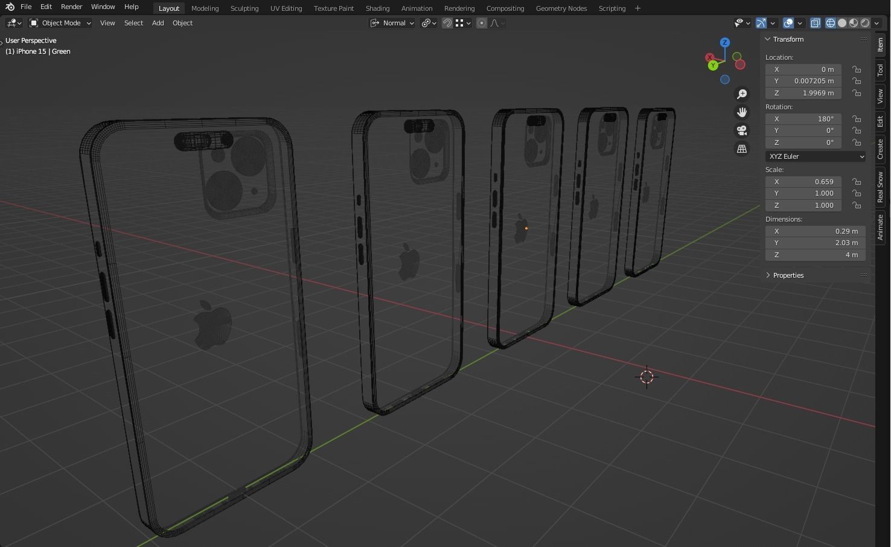Select material preview shading

coord(854,23)
